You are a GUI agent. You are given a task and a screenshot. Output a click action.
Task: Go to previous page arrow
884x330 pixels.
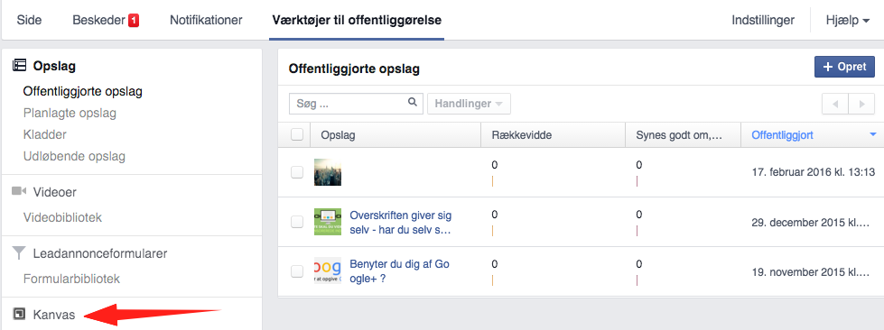click(835, 105)
